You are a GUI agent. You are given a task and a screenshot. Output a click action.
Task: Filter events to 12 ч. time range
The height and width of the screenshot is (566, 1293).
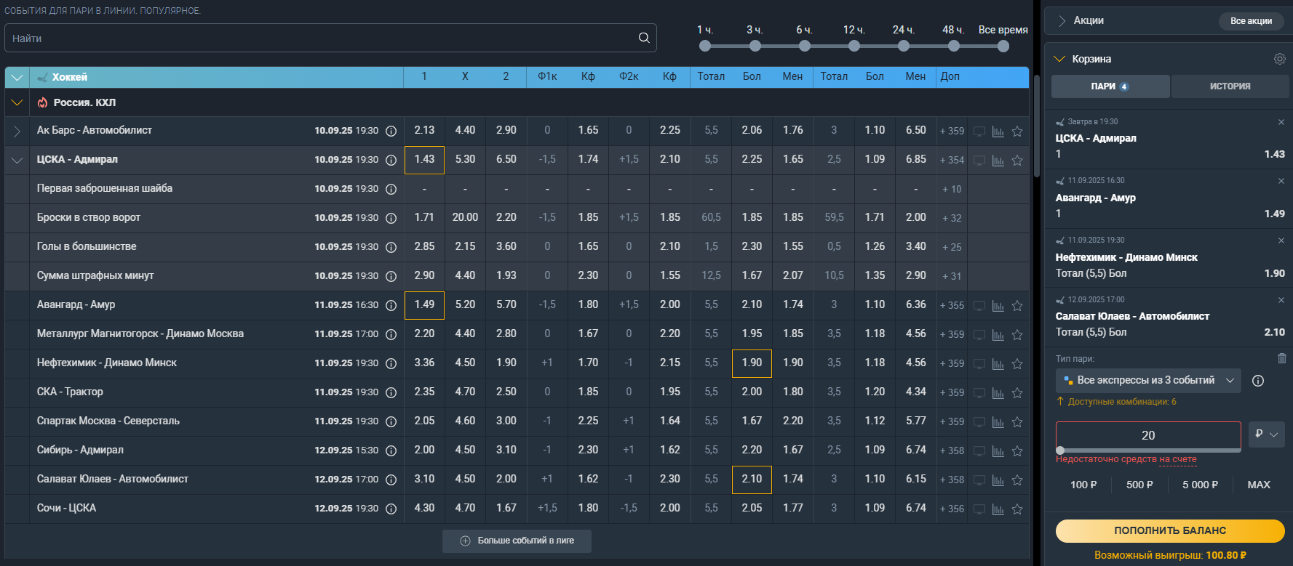point(854,46)
